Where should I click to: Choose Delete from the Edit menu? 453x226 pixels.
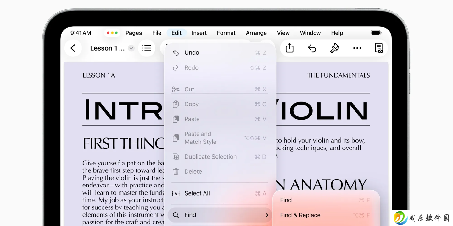coord(220,171)
